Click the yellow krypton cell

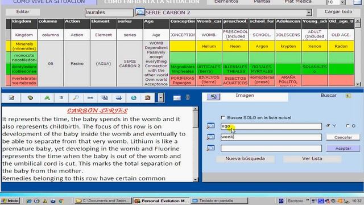(288, 46)
